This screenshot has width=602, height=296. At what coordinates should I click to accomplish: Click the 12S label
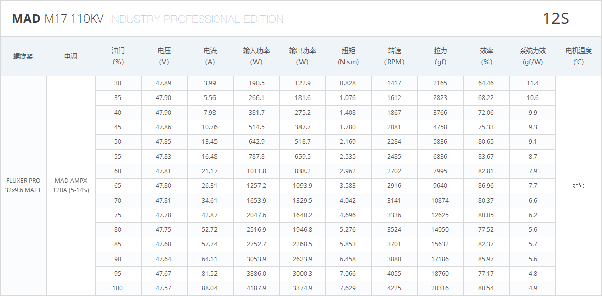tap(555, 19)
